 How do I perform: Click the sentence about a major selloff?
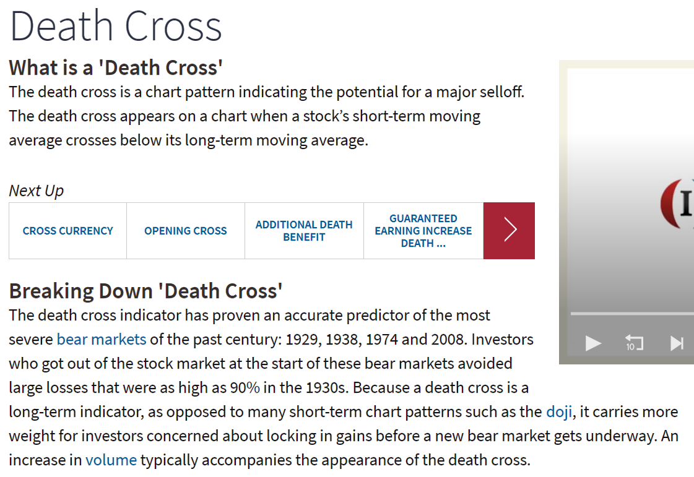(266, 92)
